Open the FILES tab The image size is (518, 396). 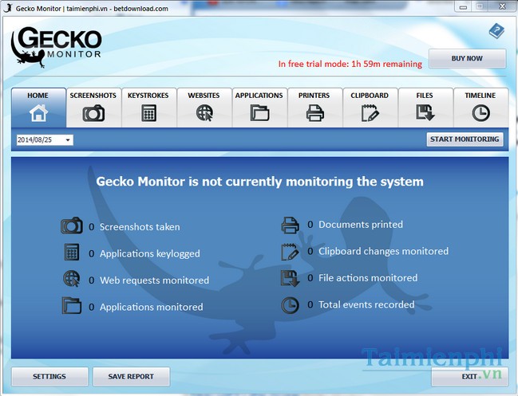425,108
